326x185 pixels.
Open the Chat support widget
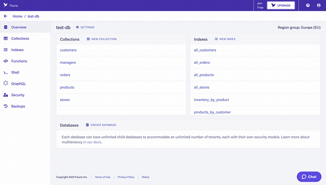click(309, 177)
